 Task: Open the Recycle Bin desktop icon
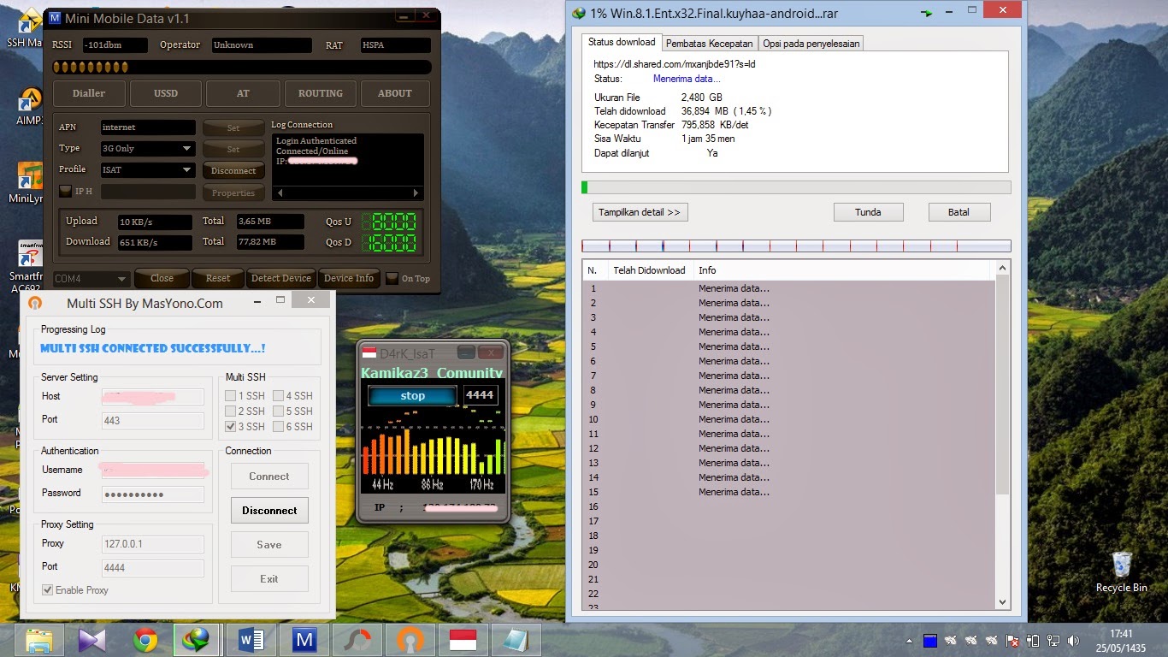click(x=1122, y=571)
